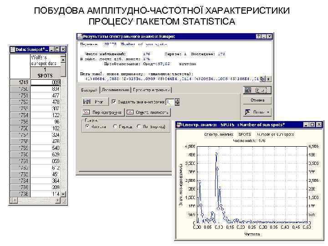Open help with the ? button in results window
This screenshot has width=328, height=246.
(x=259, y=36)
